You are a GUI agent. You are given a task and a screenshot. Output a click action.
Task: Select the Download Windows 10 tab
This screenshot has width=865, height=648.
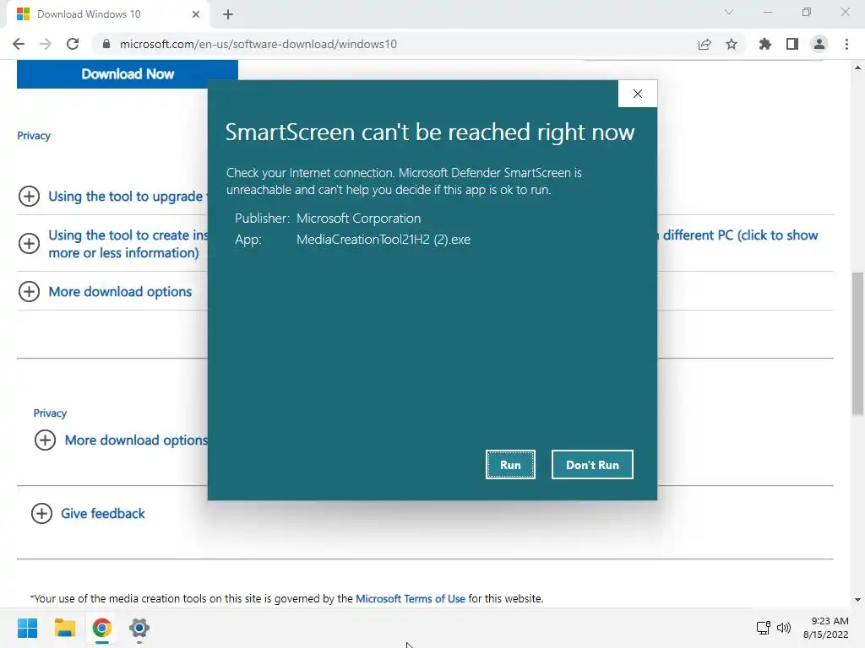[x=107, y=14]
